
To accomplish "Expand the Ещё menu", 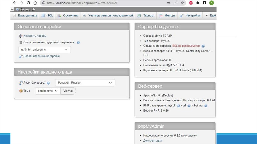I will coord(211,15).
